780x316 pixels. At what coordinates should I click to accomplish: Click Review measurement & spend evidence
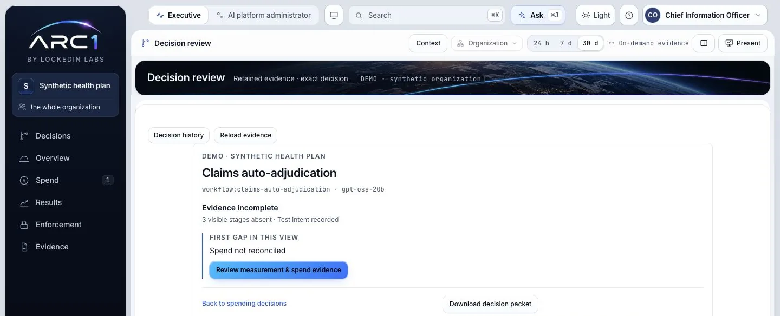tap(278, 270)
